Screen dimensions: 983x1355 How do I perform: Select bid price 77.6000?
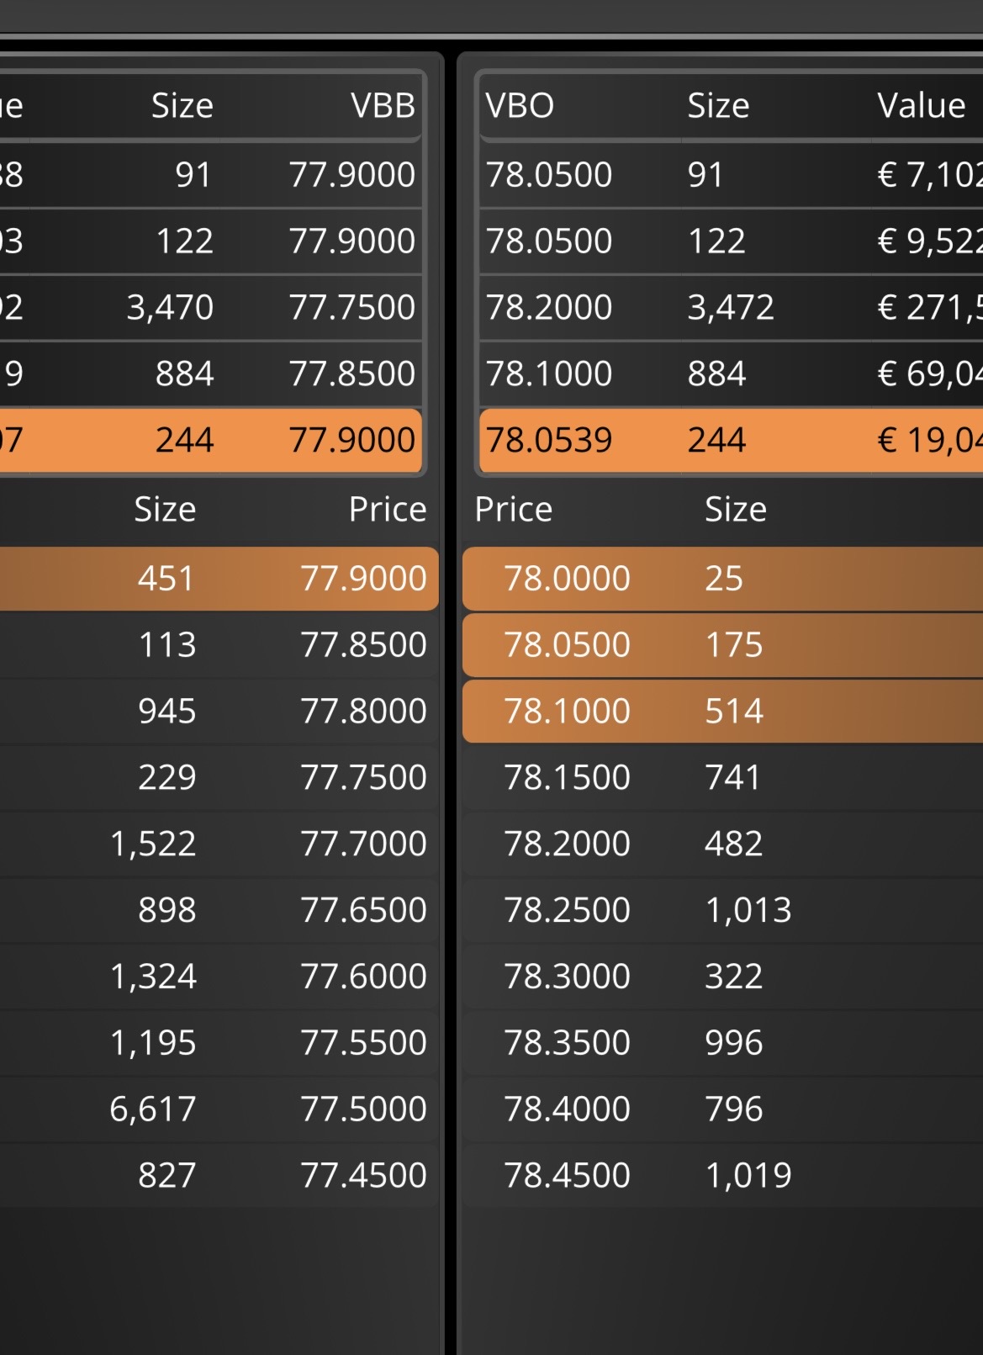click(364, 977)
